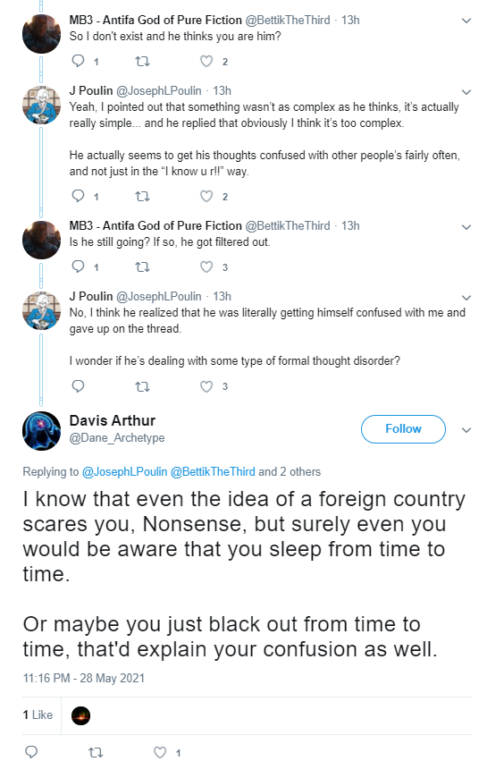This screenshot has height=778, width=487.
Task: Retweet MB3's 'got filtered out' tweet
Action: point(142,267)
